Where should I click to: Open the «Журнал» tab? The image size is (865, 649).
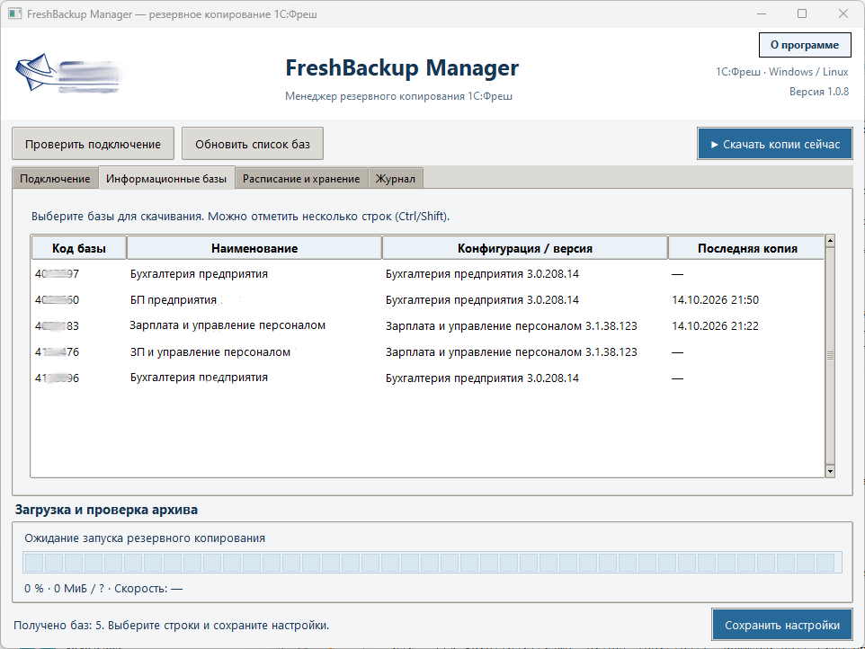pyautogui.click(x=396, y=179)
